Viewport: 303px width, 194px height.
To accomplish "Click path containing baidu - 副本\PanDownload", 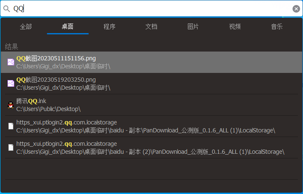I will [x=146, y=130].
